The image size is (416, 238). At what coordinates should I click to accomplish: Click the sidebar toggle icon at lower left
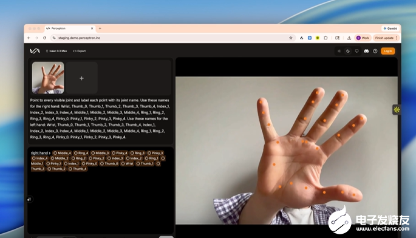click(x=29, y=199)
